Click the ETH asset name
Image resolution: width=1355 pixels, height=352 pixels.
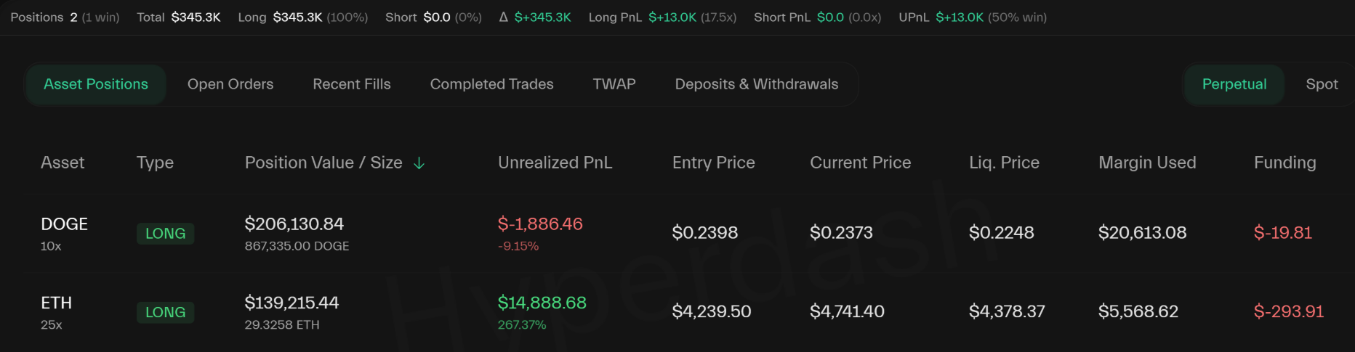56,303
